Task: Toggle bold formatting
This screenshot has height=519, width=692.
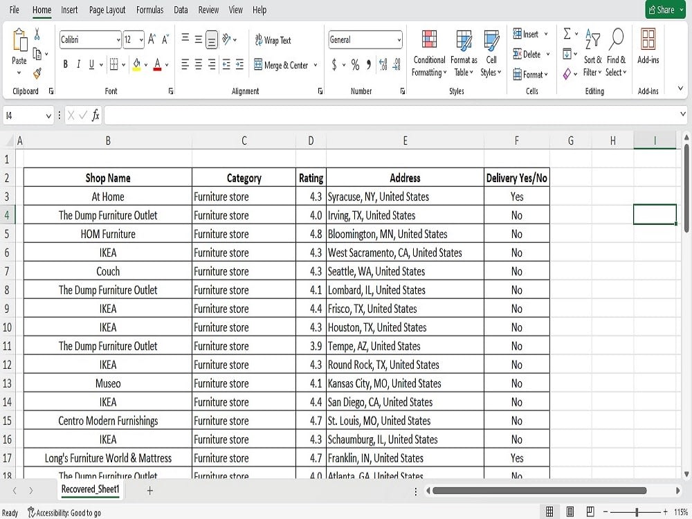Action: coord(65,64)
